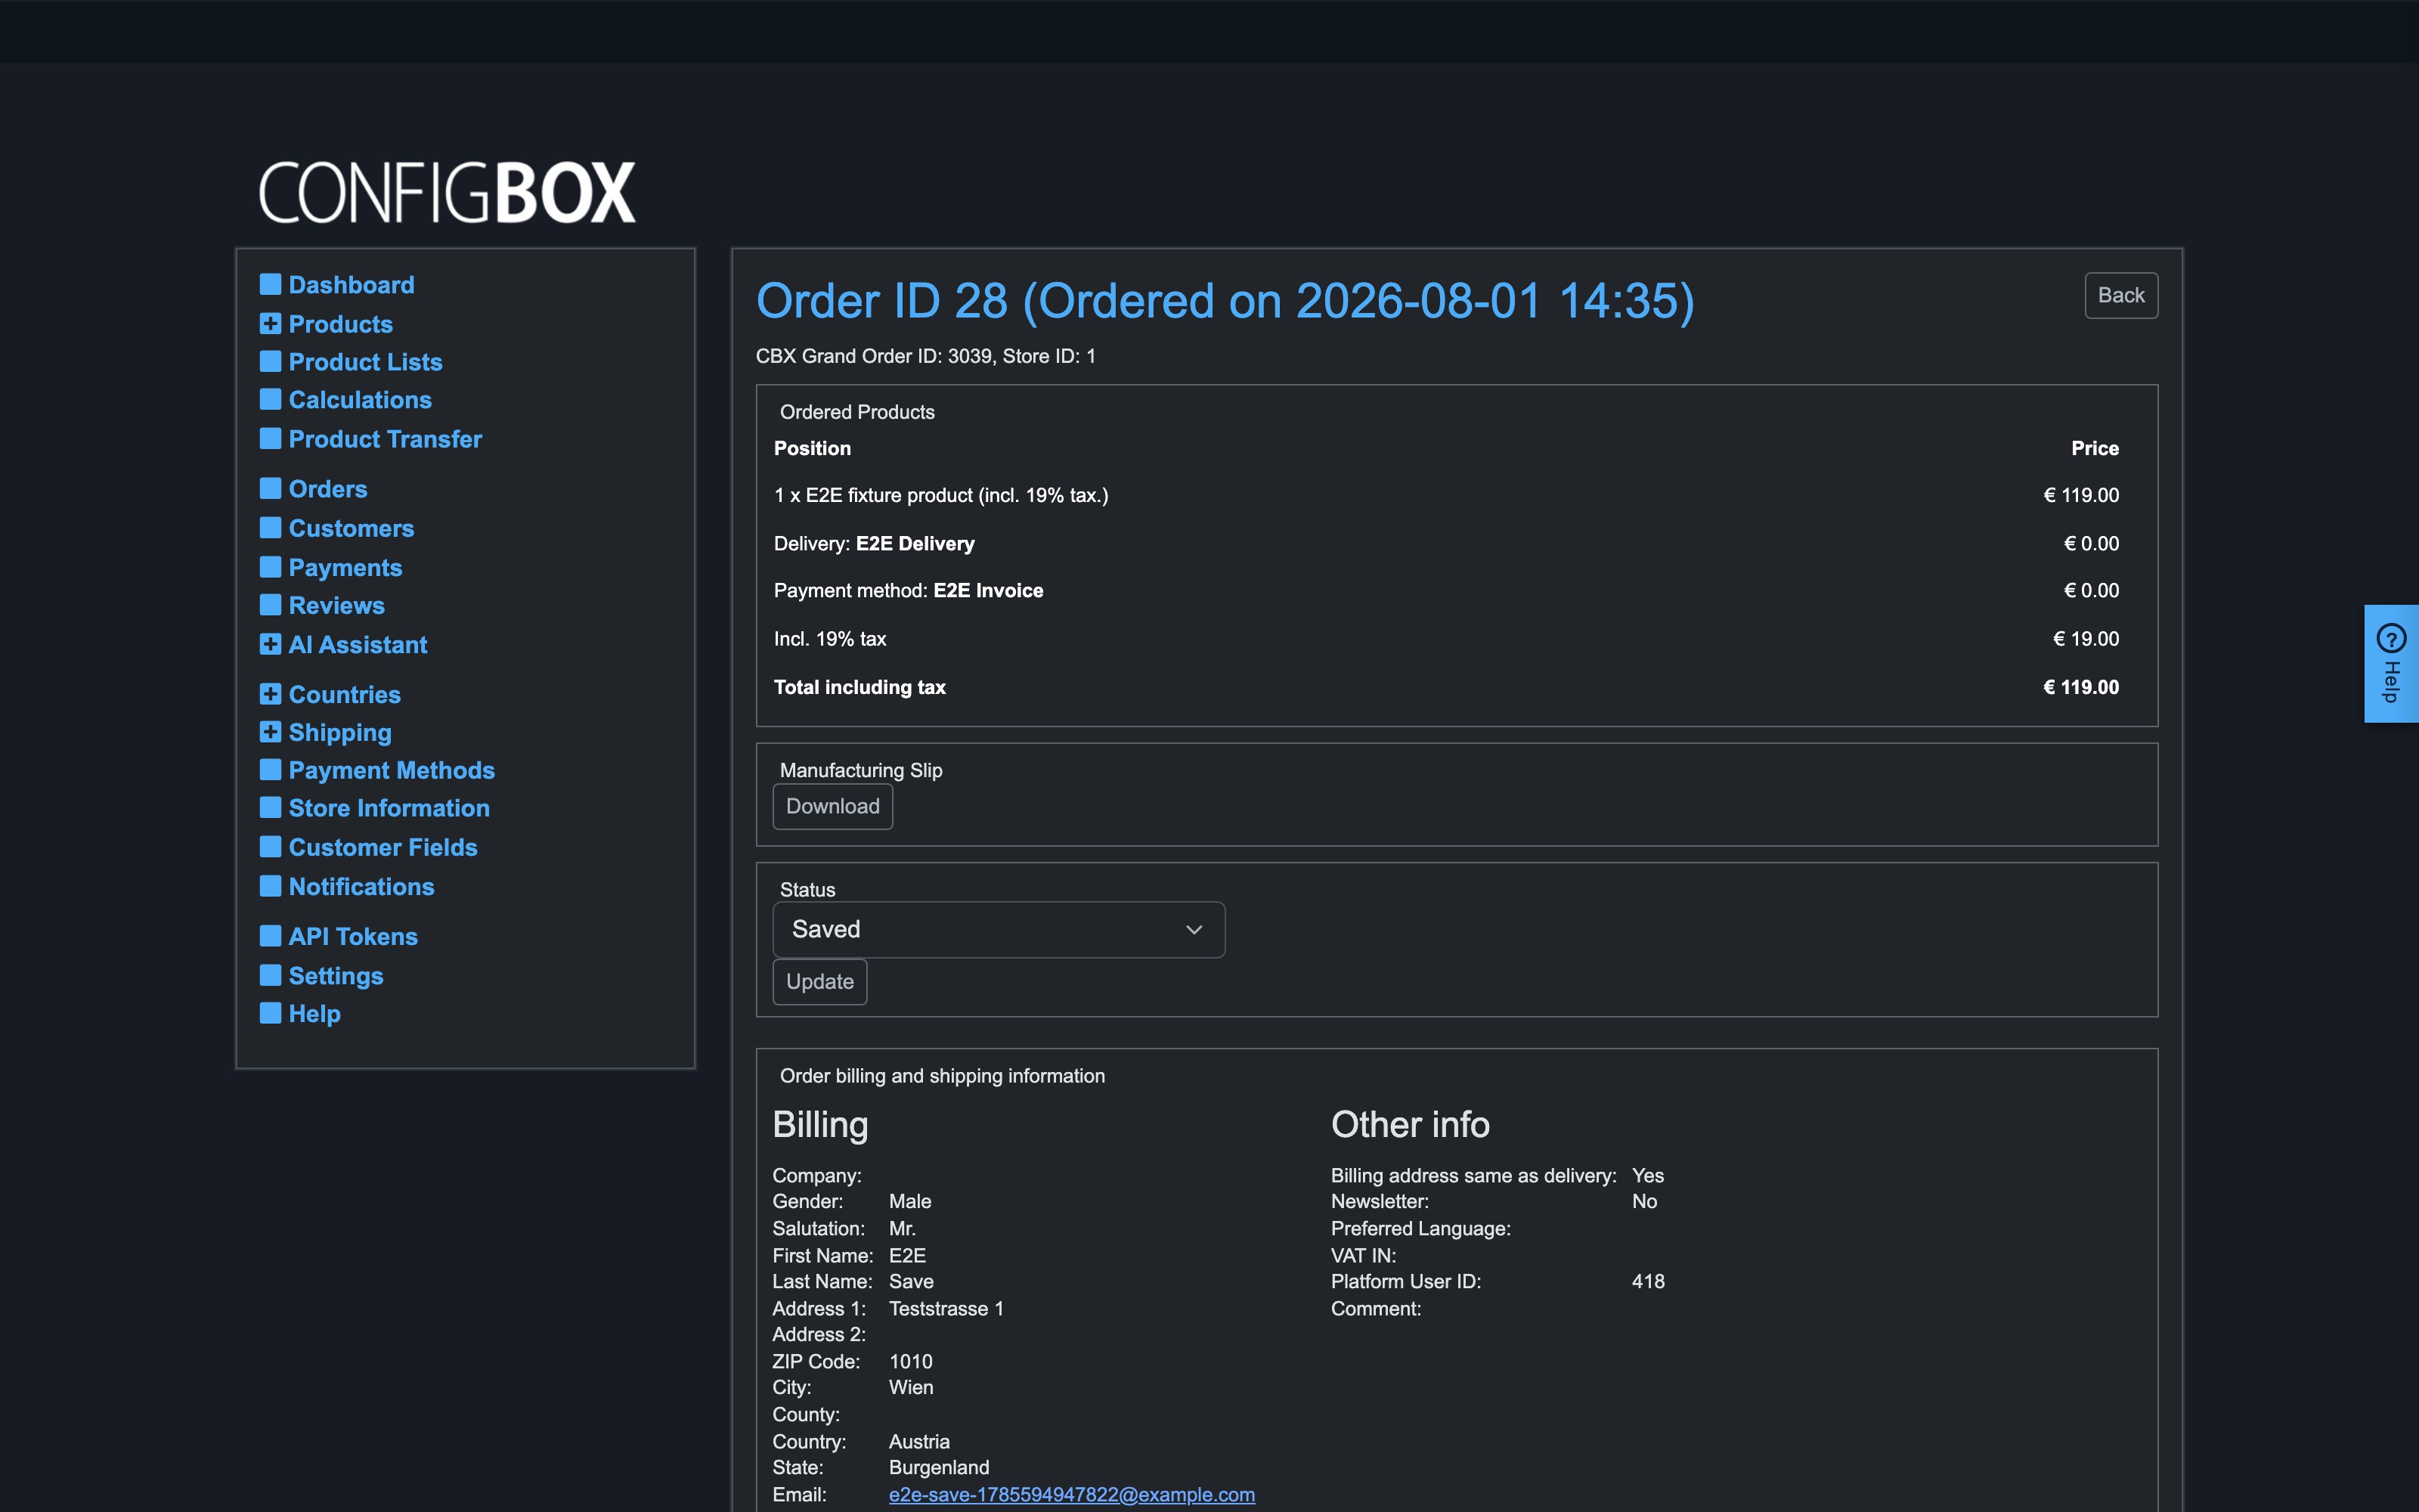Click the Back button
Image resolution: width=2419 pixels, height=1512 pixels.
(x=2121, y=295)
